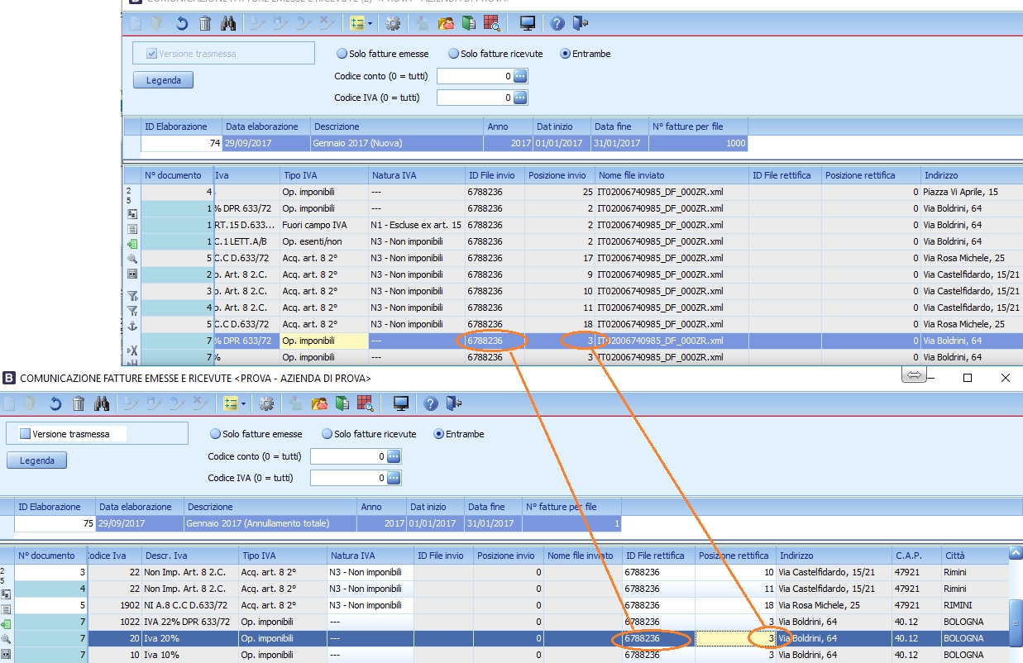1023x663 pixels.
Task: Open Codice IVA lookup button in lower window
Action: (x=394, y=478)
